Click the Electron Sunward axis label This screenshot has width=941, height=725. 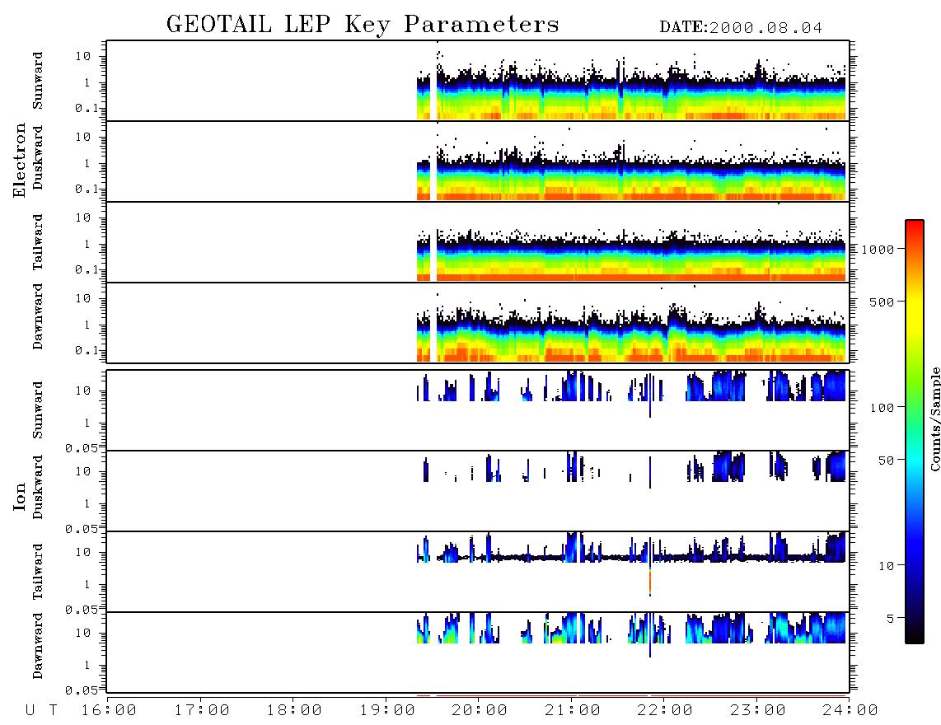tap(38, 81)
